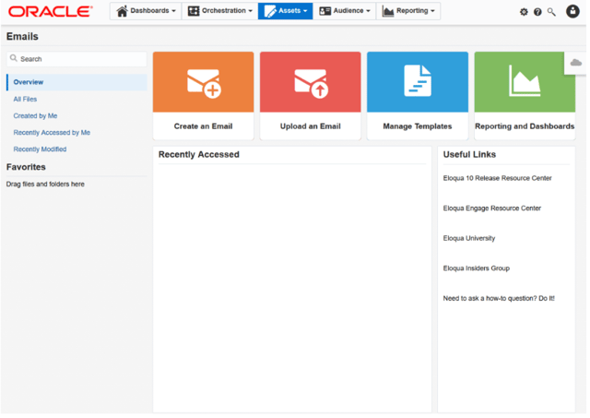Open the Dashboards menu

tap(146, 11)
